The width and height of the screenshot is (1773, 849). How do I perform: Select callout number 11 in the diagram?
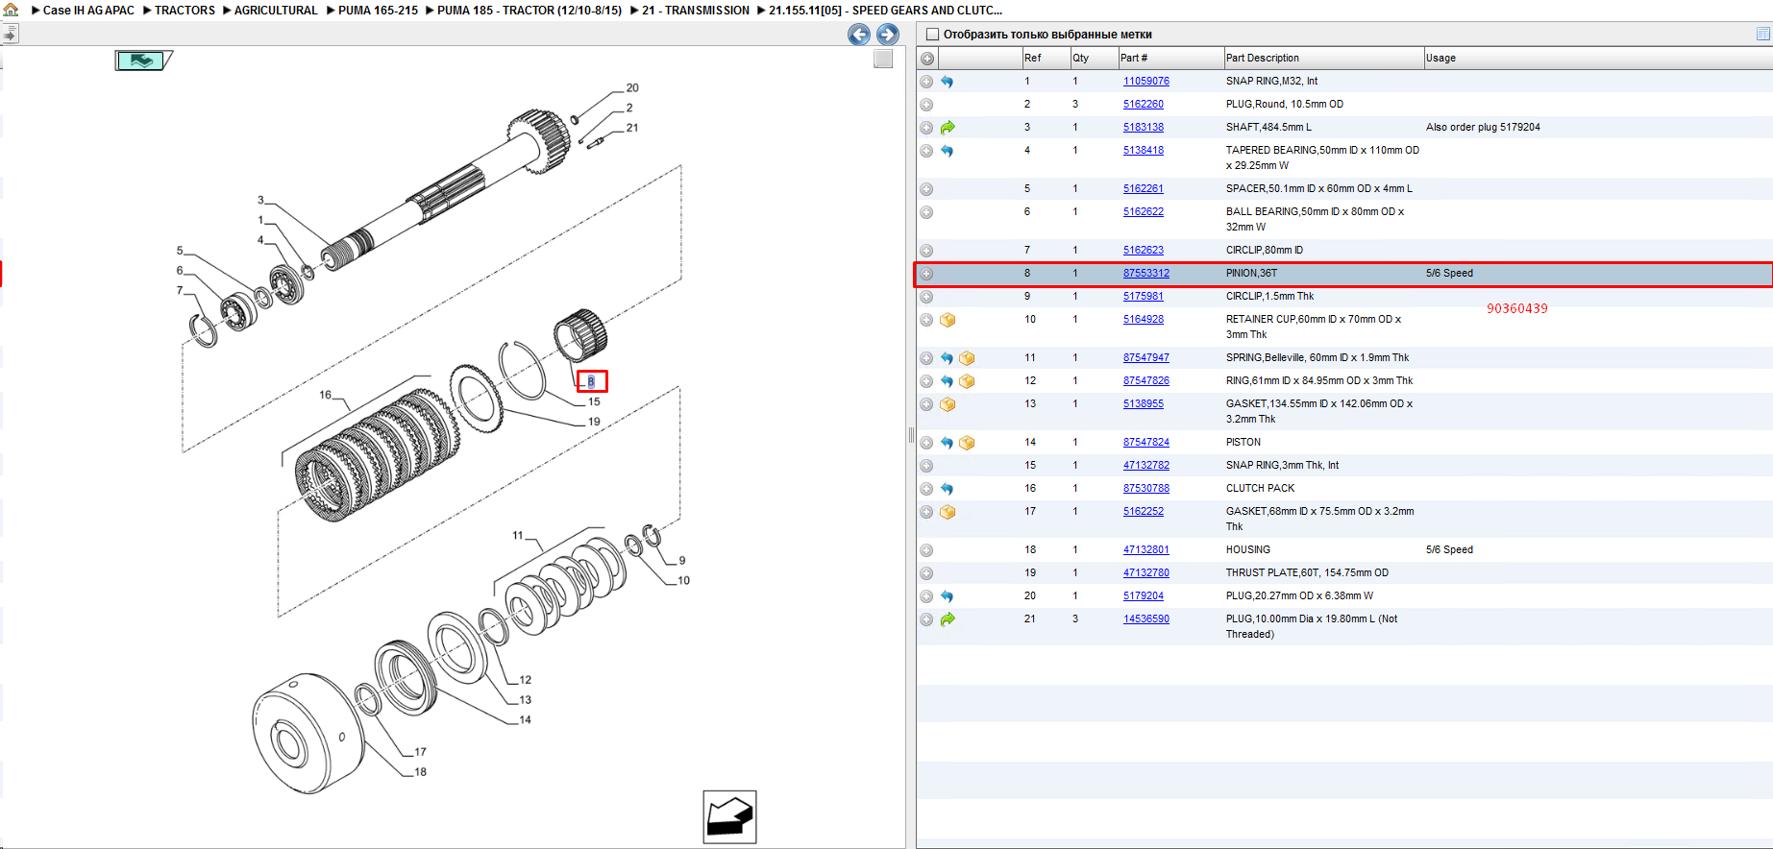518,536
